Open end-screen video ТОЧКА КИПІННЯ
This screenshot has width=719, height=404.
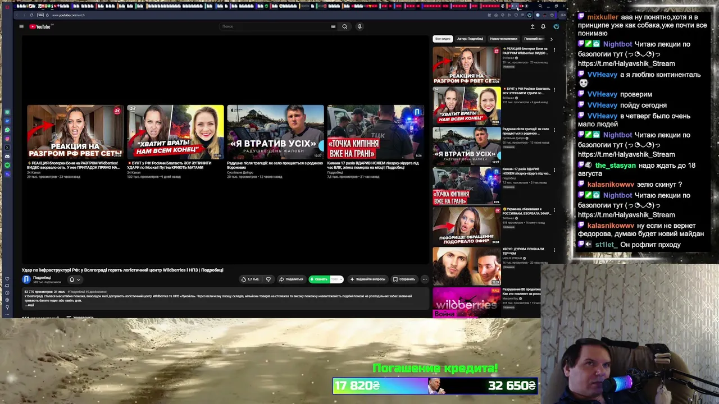[x=375, y=132]
